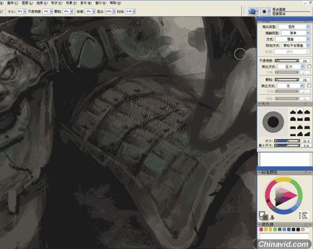Pick a hue on the color wheel ring
The width and height of the screenshot is (313, 249).
(284, 196)
